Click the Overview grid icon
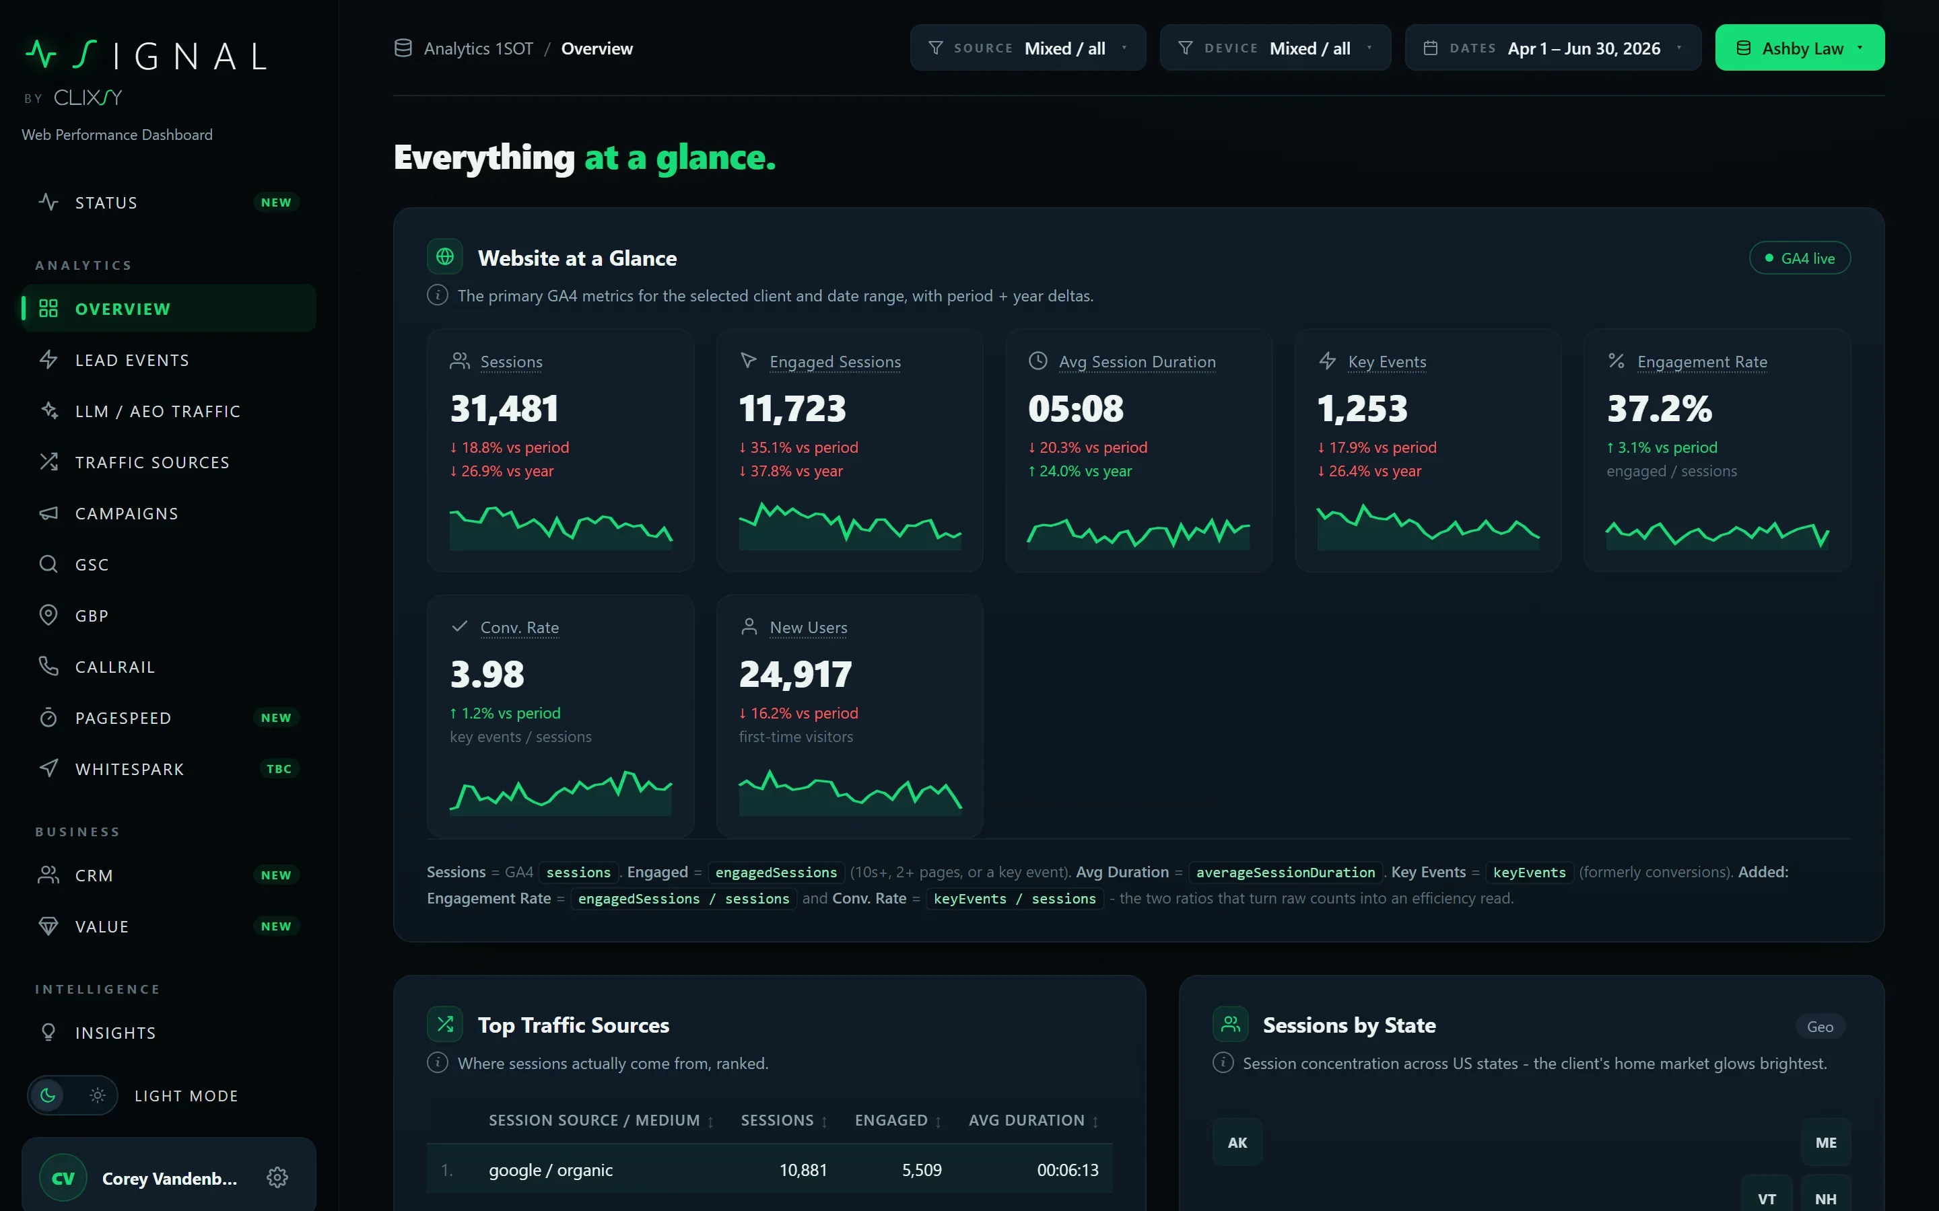This screenshot has width=1939, height=1211. pos(48,308)
